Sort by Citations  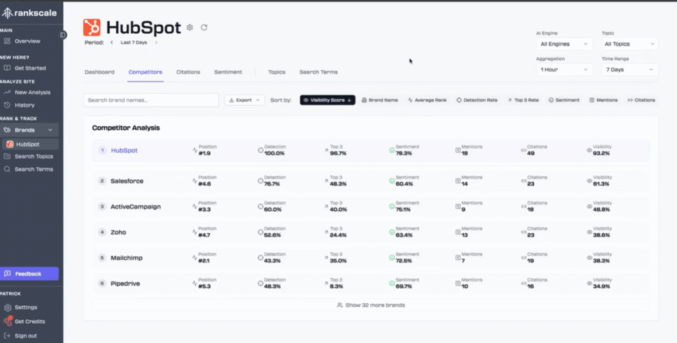click(x=641, y=100)
